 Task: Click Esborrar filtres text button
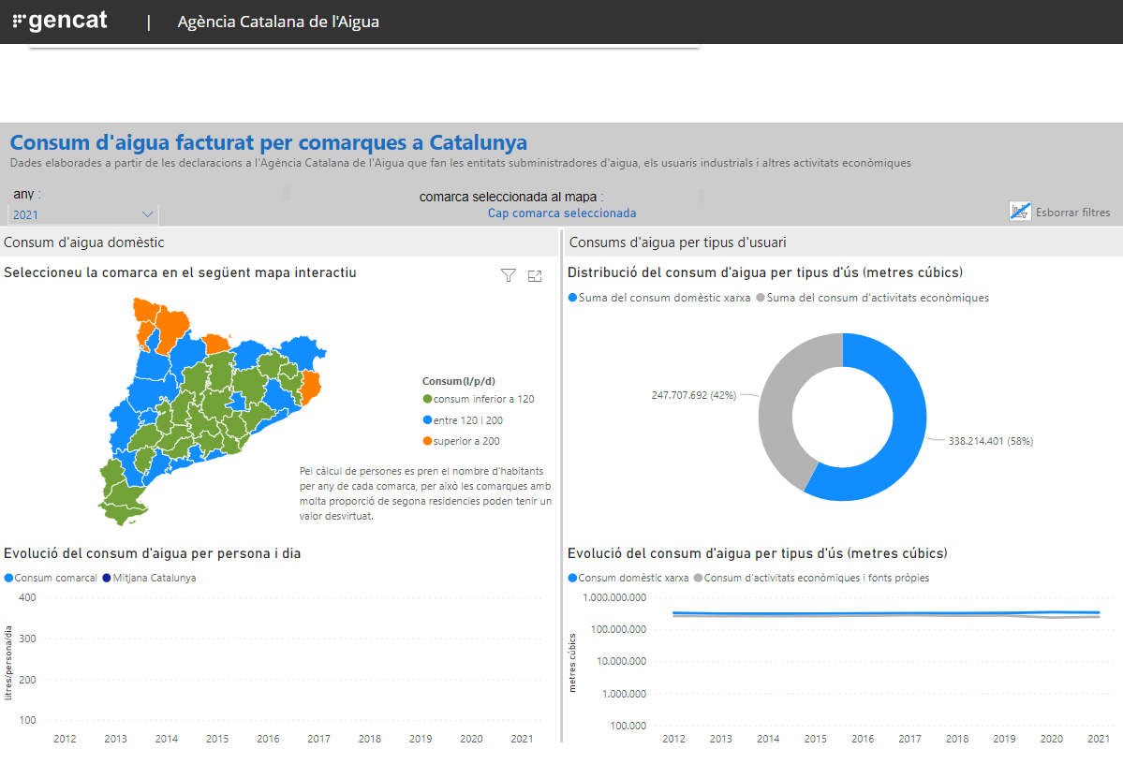click(1072, 212)
